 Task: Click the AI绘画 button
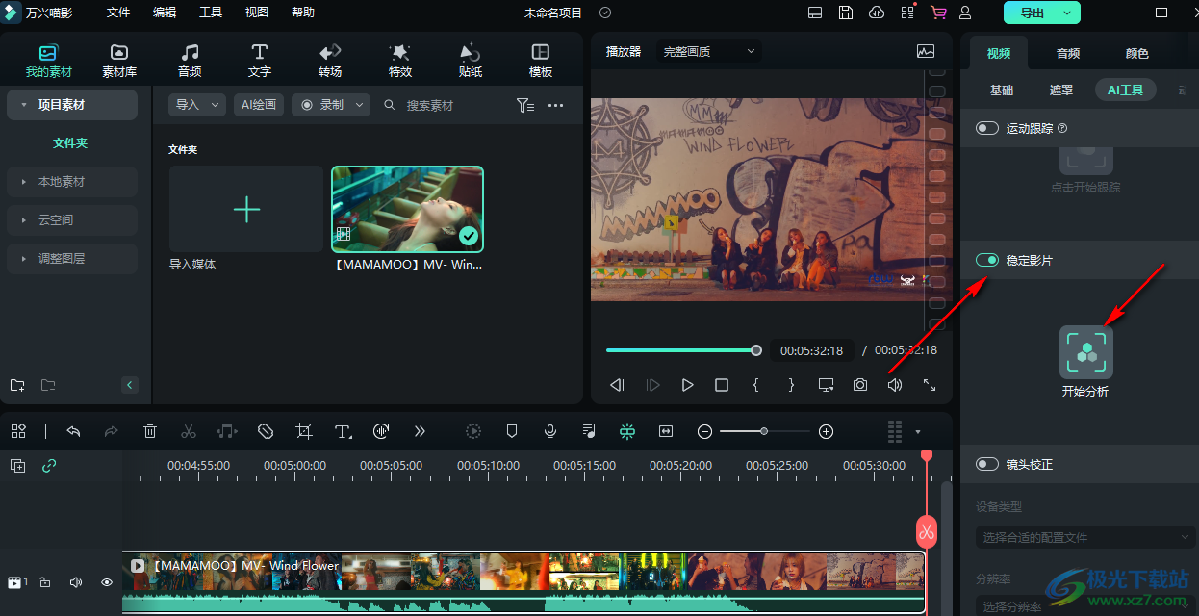pyautogui.click(x=258, y=105)
